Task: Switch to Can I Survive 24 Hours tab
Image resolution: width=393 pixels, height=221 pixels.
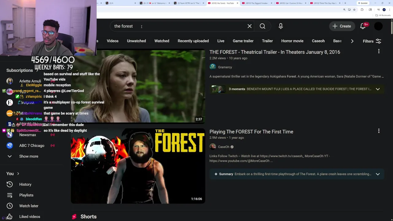Action: 290,3
